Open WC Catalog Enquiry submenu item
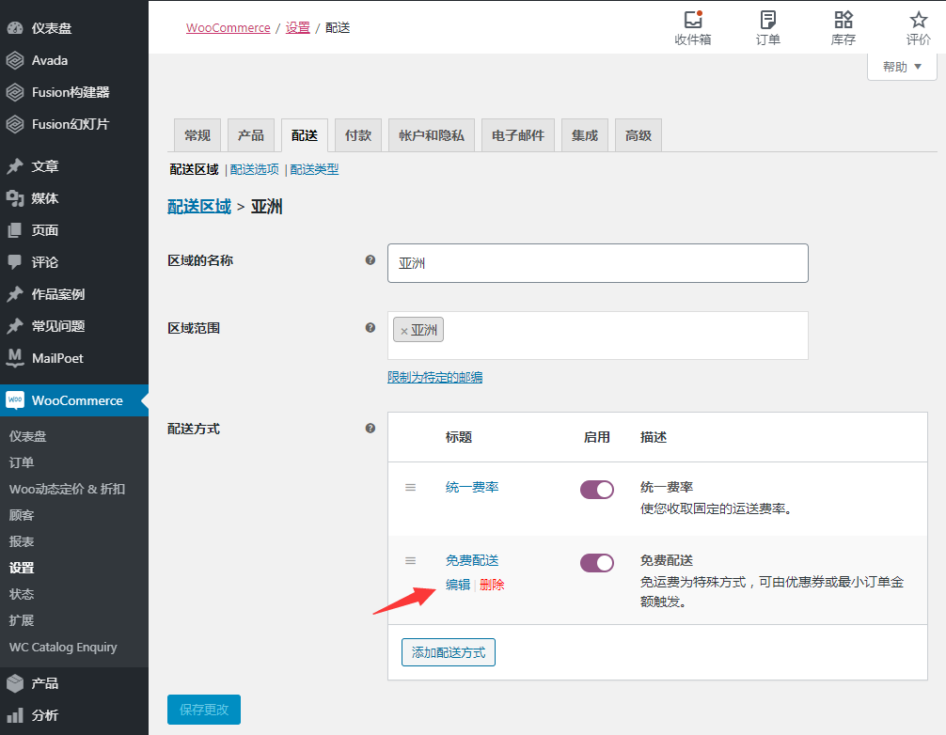 point(63,647)
